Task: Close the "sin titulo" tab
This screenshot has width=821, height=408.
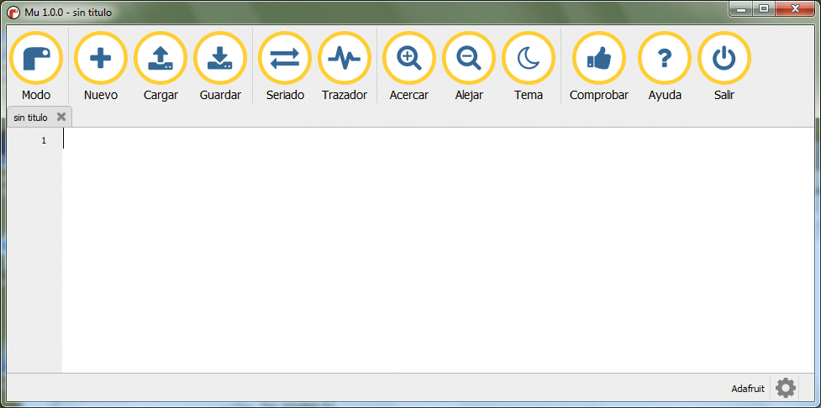Action: click(61, 117)
